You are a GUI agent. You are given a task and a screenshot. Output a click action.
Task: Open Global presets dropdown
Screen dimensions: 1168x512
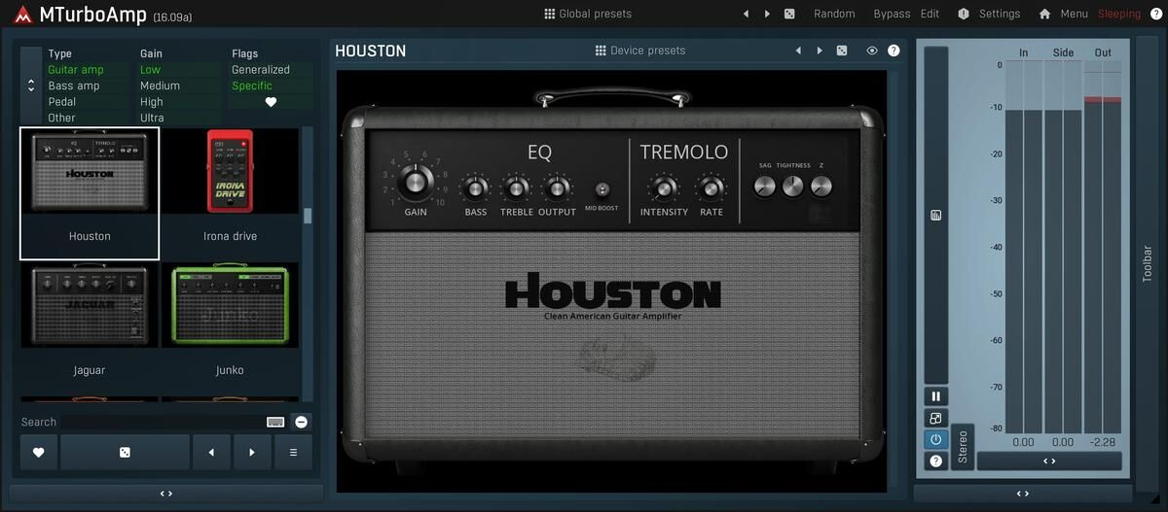pyautogui.click(x=588, y=14)
